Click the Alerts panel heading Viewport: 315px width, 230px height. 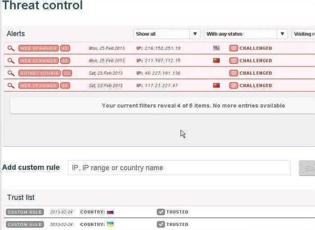pyautogui.click(x=16, y=34)
